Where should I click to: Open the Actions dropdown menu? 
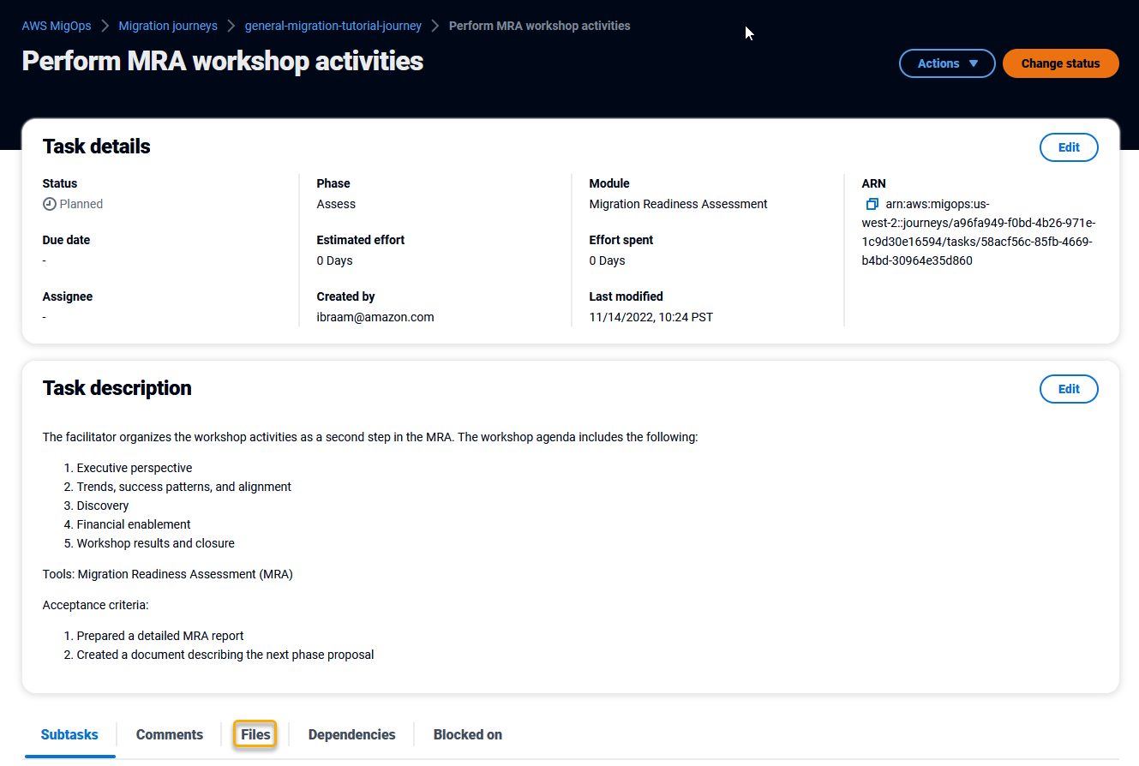click(947, 63)
